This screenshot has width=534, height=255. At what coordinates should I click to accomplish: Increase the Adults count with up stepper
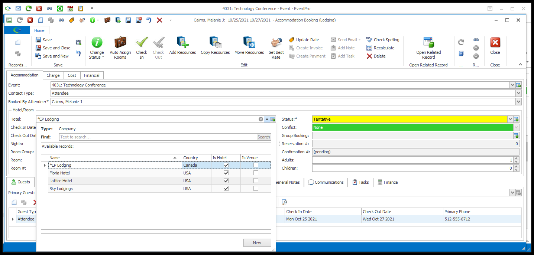coord(516,158)
